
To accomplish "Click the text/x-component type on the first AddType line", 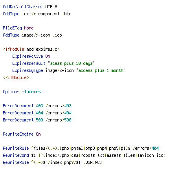I will 40,14.
